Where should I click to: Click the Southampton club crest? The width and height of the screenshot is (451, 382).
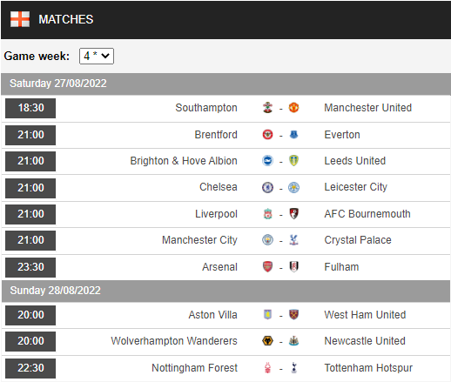[267, 108]
